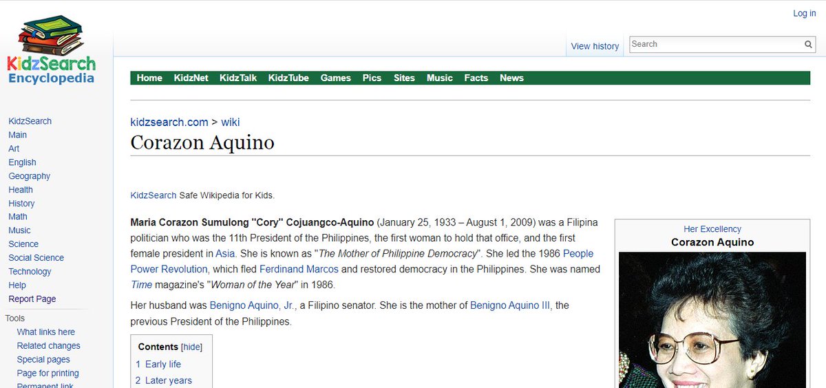Follow the Ferdinand Marcos link
This screenshot has width=826, height=388.
pos(299,269)
